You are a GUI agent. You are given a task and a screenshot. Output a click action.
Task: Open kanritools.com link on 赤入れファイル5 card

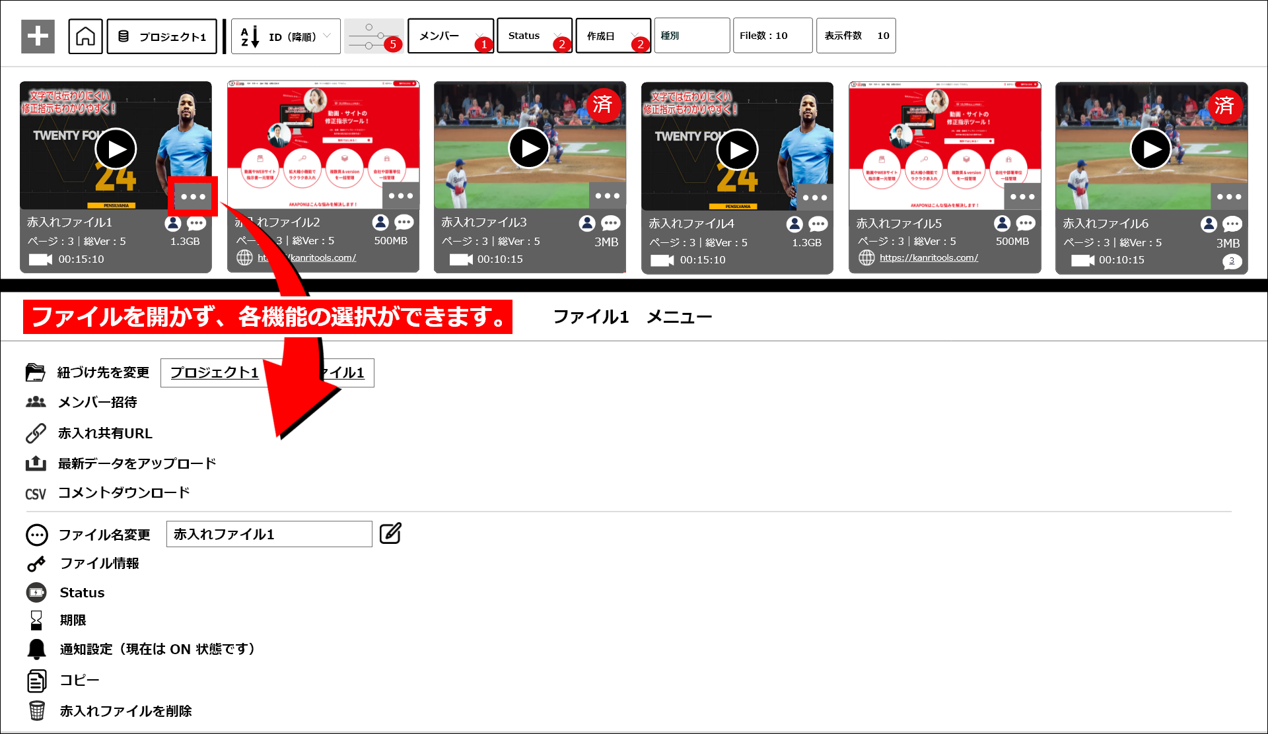click(929, 257)
